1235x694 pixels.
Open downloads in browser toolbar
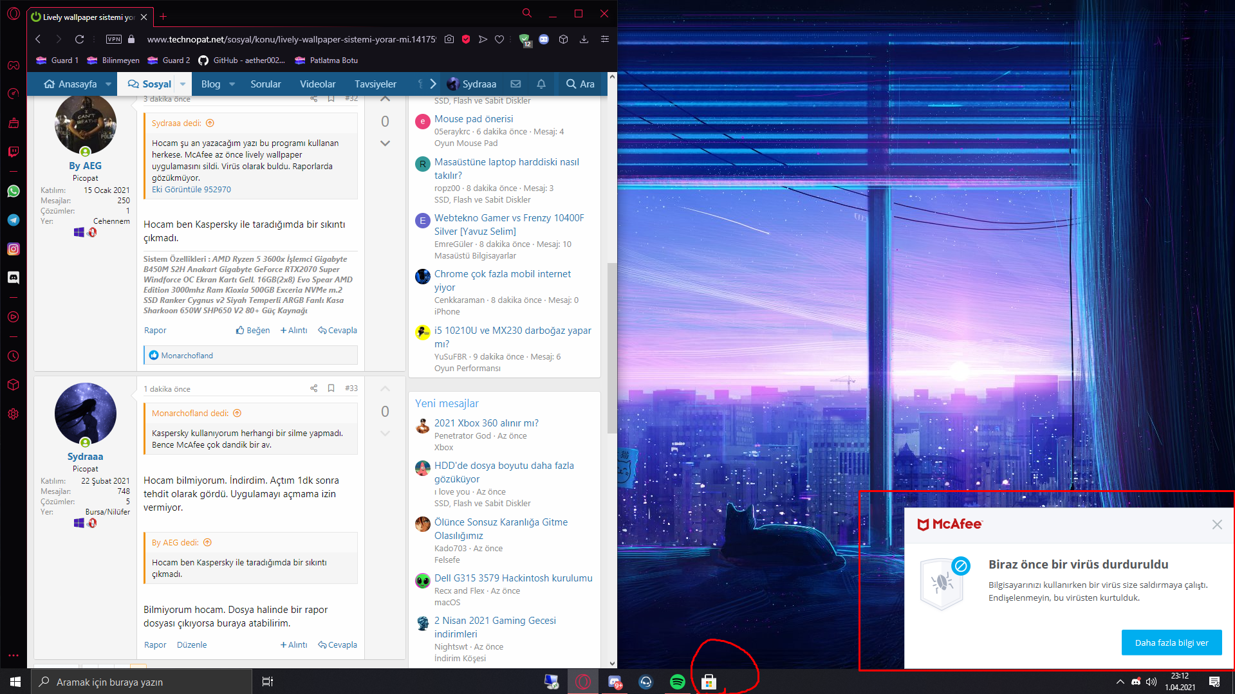584,39
